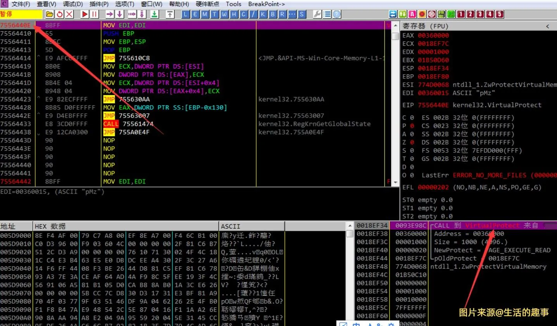
Task: Open the 调试(D) debug menu
Action: point(73,4)
